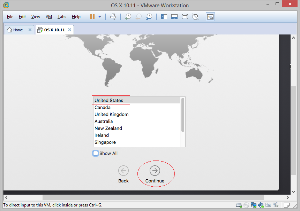Open the VM menu
Screen dimensions: 300x211
pos(49,17)
